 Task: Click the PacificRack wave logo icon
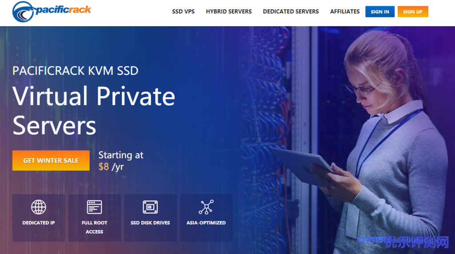tap(24, 12)
